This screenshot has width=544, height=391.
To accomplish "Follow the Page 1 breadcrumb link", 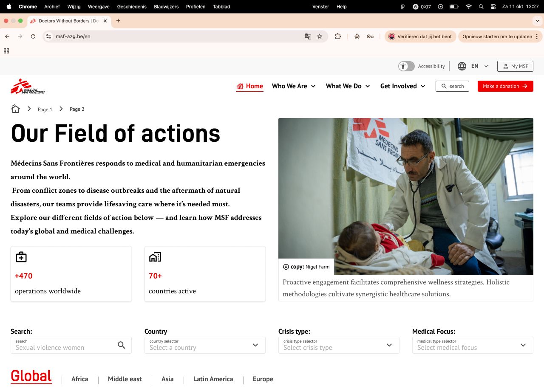I will (x=45, y=110).
